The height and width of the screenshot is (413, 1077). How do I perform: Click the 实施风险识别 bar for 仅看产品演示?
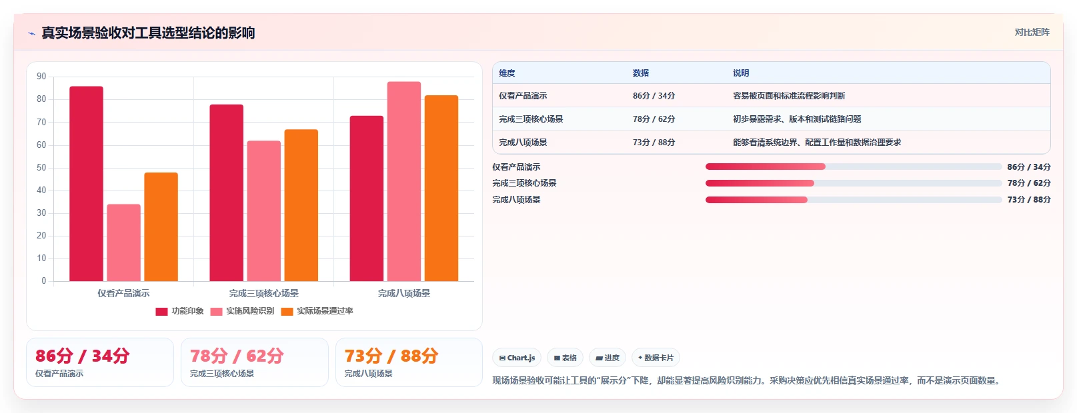tap(124, 242)
